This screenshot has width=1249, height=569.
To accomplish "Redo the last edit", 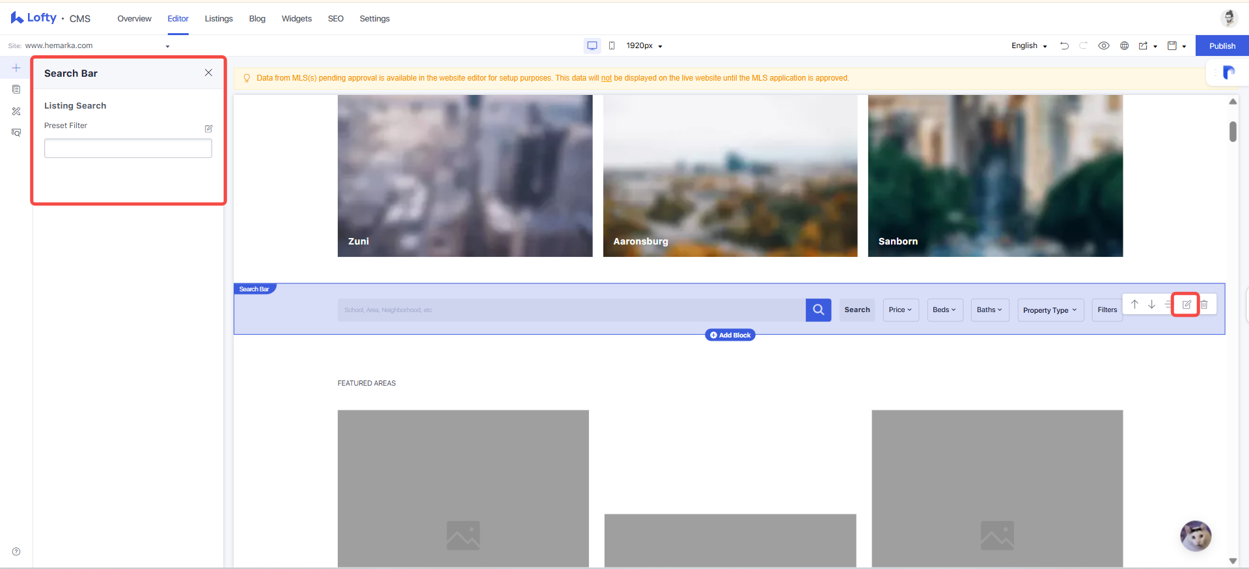I will (1084, 46).
